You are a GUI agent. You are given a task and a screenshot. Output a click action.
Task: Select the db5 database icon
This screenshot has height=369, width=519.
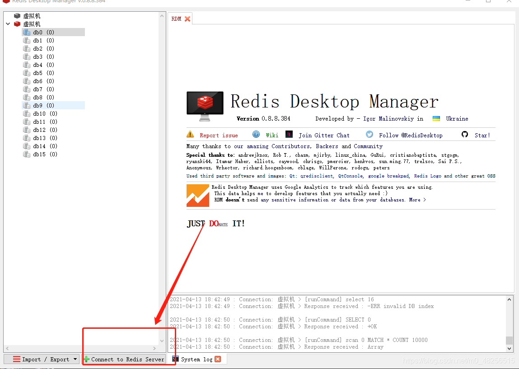point(27,73)
